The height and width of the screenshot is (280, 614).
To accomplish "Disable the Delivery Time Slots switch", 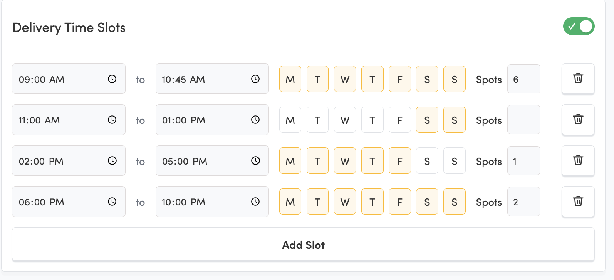I will (x=579, y=26).
